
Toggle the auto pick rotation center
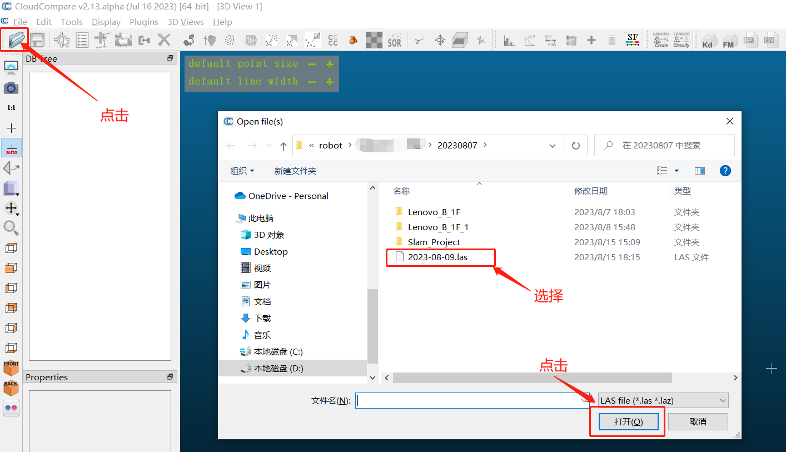(11, 148)
